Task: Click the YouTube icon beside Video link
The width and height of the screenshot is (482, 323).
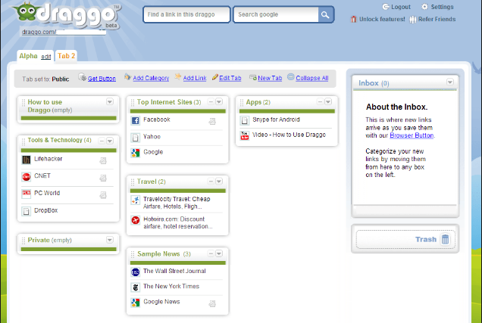Action: (x=245, y=135)
